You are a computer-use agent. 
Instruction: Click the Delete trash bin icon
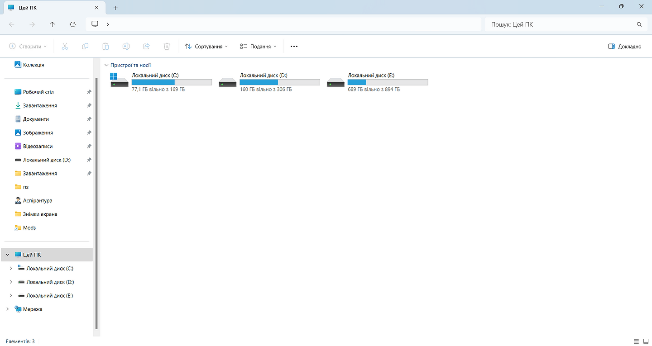point(167,46)
